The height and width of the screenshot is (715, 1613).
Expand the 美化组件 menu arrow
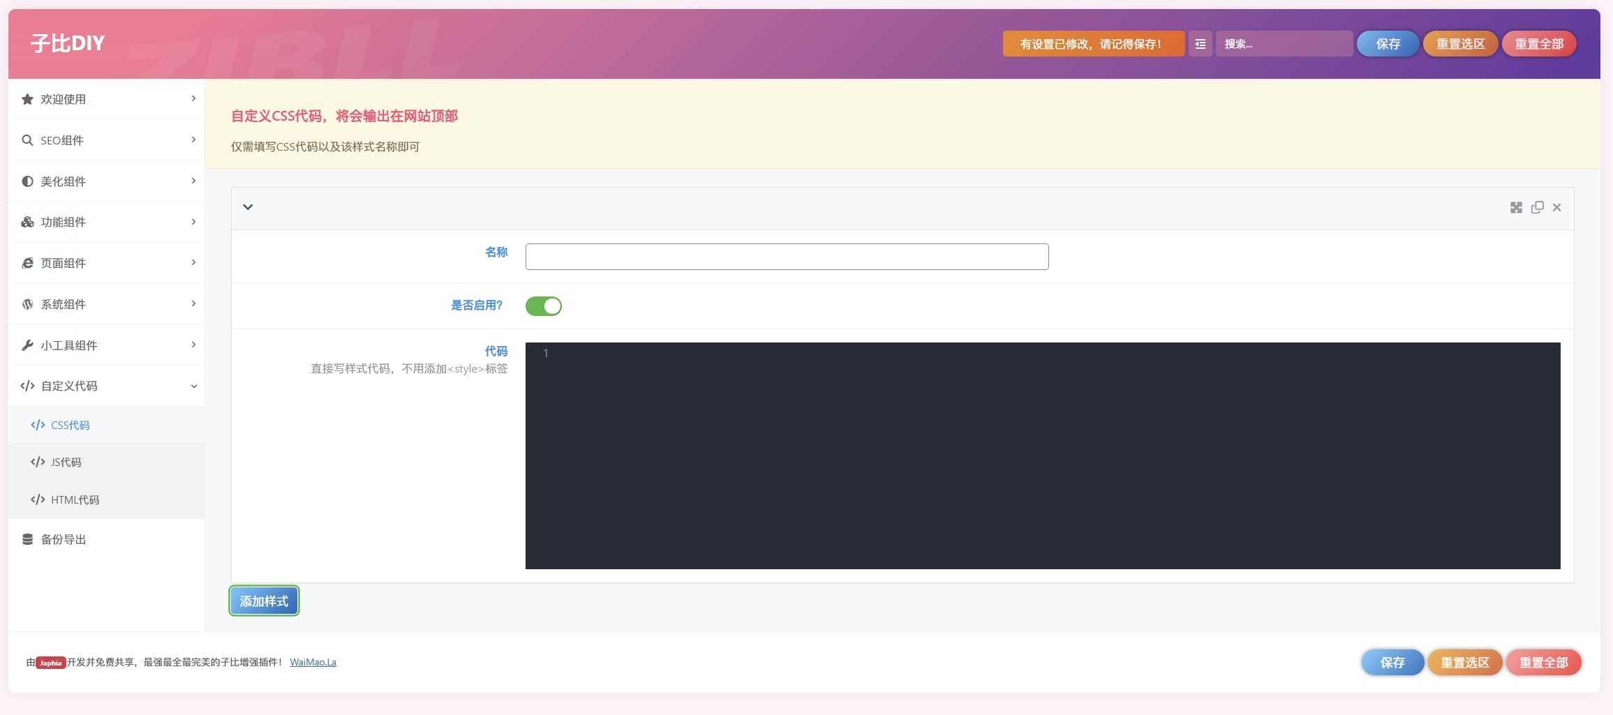(x=193, y=181)
